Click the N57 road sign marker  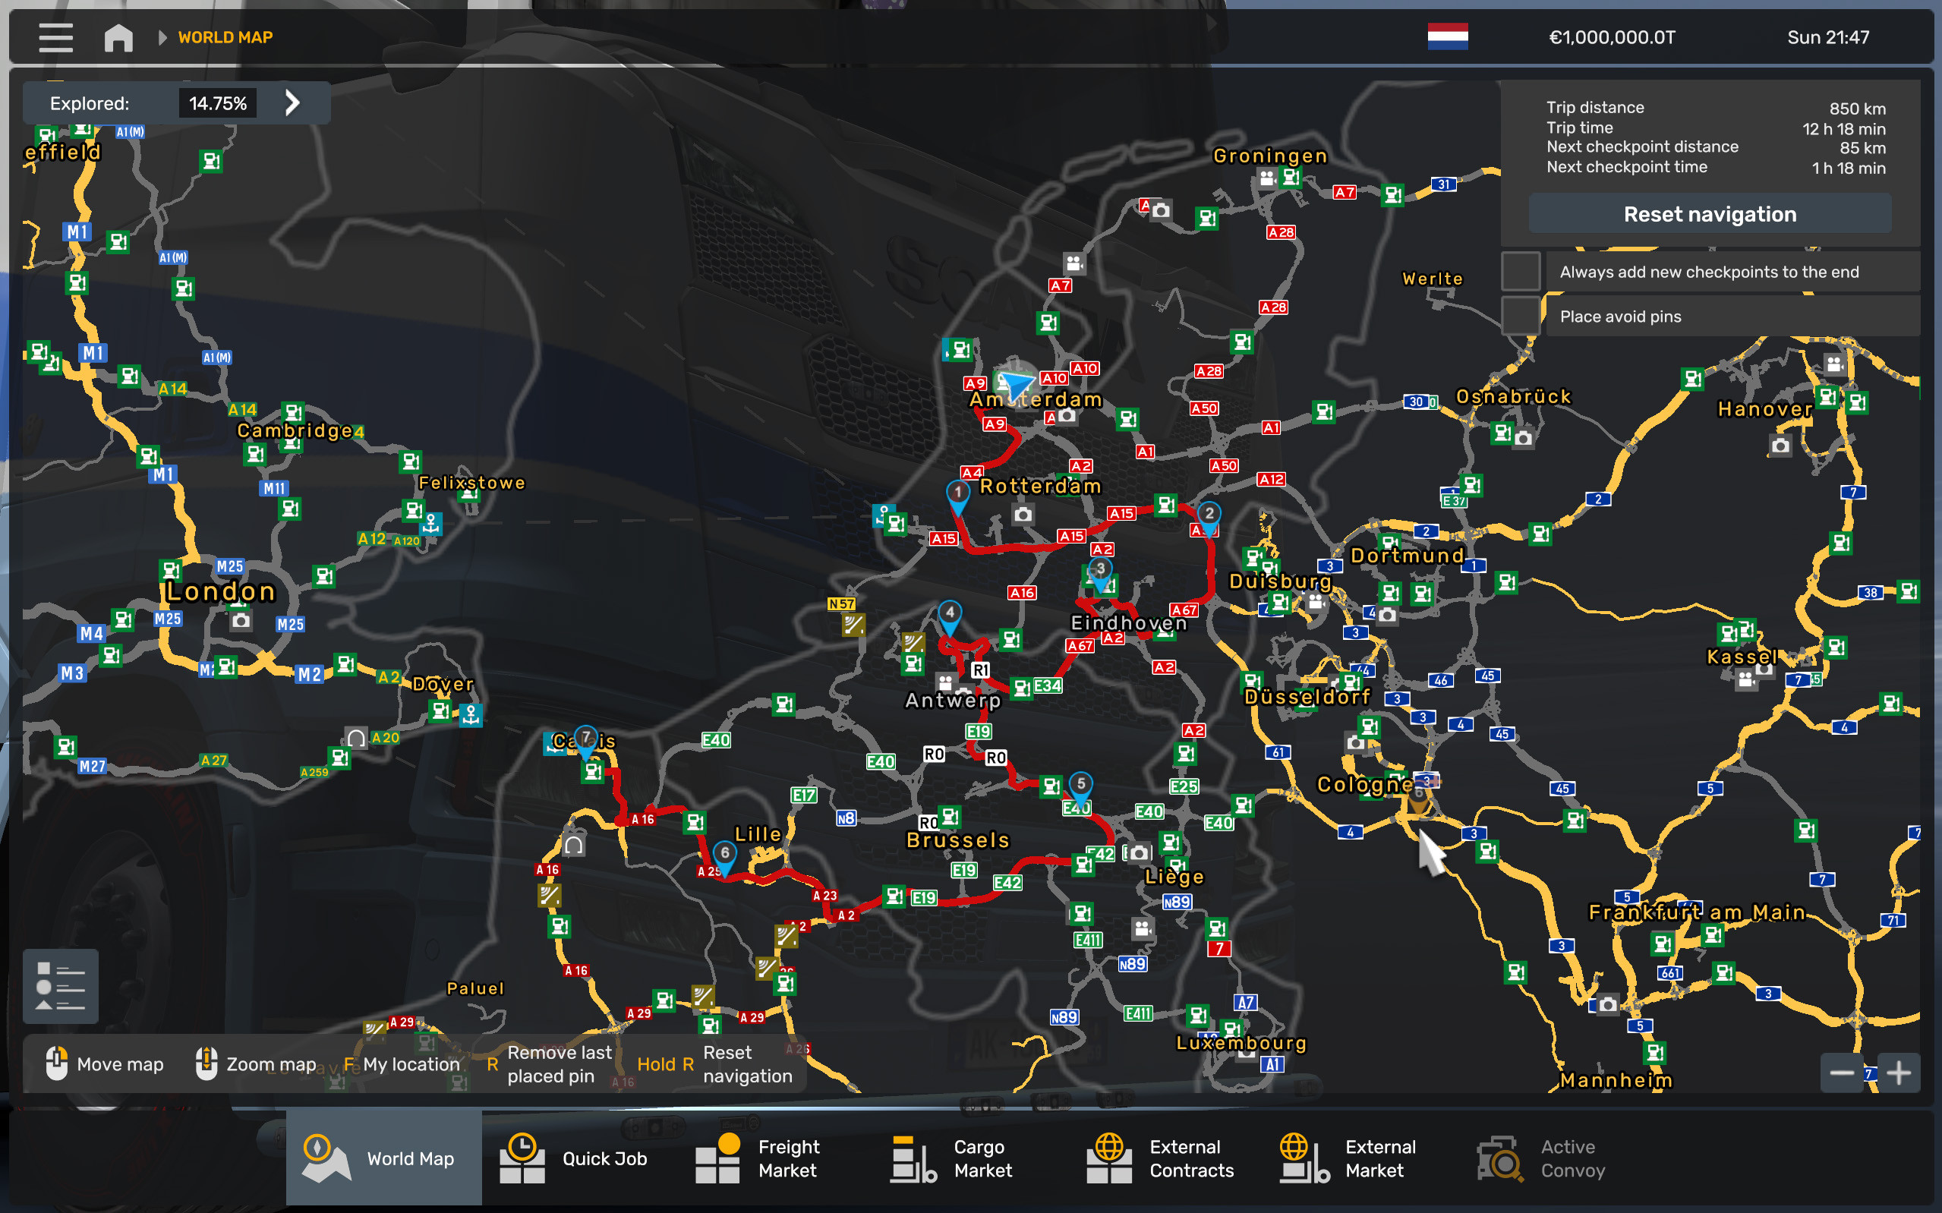841,604
